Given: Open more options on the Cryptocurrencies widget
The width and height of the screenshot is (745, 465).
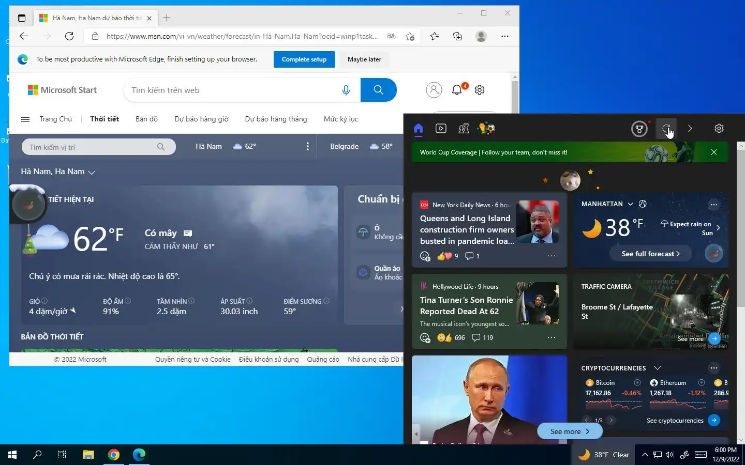Looking at the screenshot, I should 714,368.
